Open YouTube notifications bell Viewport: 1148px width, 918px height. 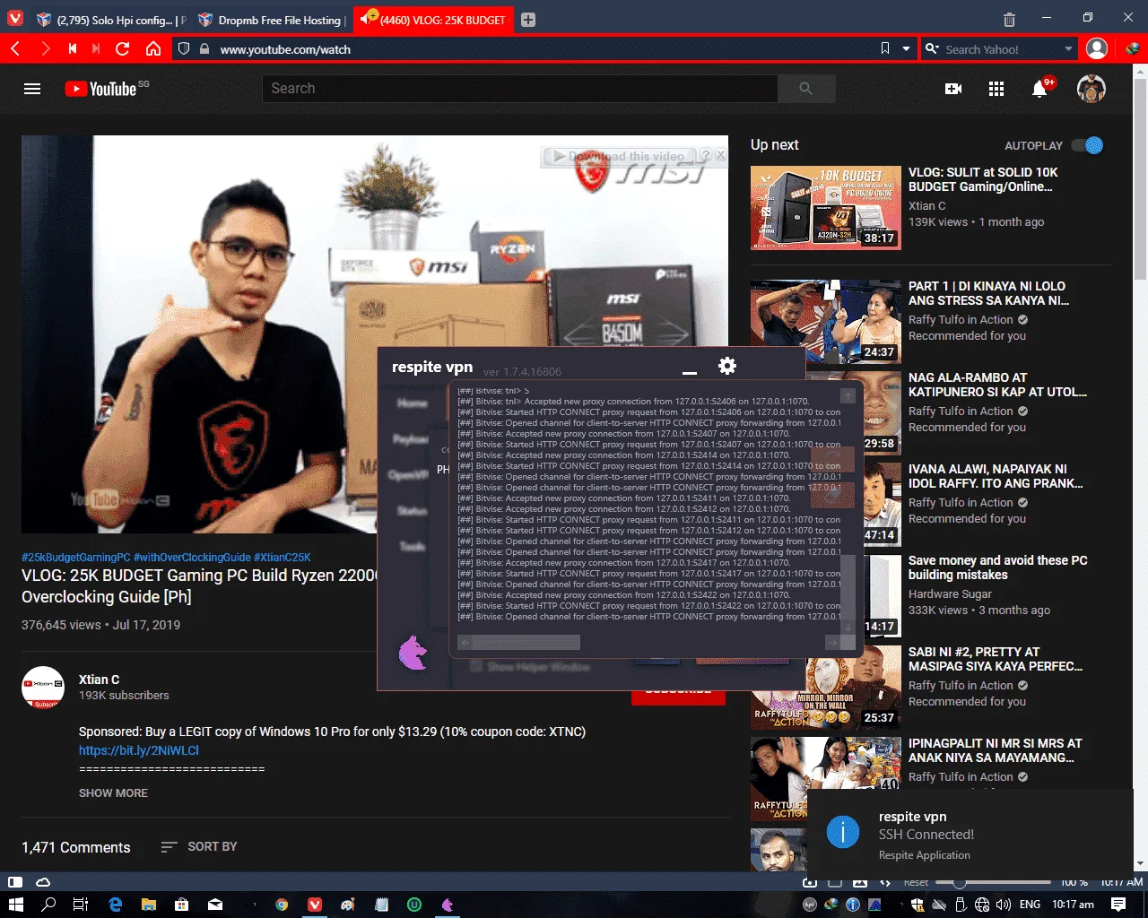click(1039, 89)
